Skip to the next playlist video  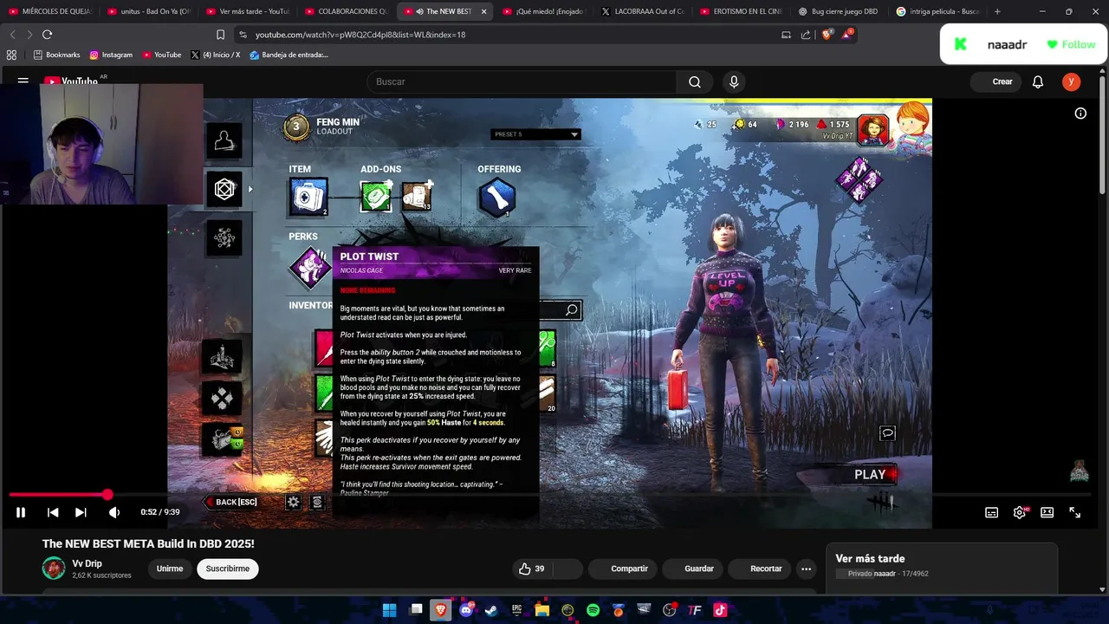click(x=81, y=512)
